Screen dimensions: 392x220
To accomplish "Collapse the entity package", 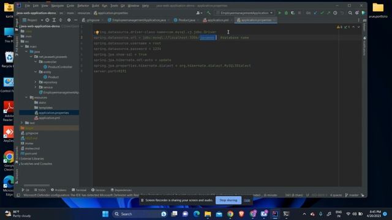I will click(36, 72).
